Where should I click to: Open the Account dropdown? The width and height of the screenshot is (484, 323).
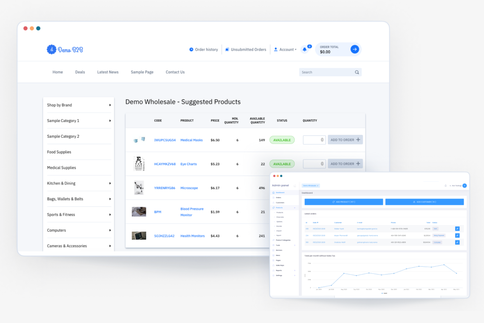point(287,49)
